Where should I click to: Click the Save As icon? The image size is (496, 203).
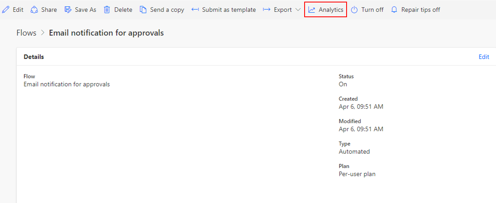[x=68, y=9]
